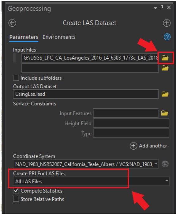Click the back arrow beside Create LAS Dataset
The width and height of the screenshot is (176, 215).
[12, 23]
